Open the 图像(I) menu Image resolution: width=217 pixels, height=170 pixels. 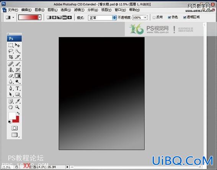coord(39,10)
